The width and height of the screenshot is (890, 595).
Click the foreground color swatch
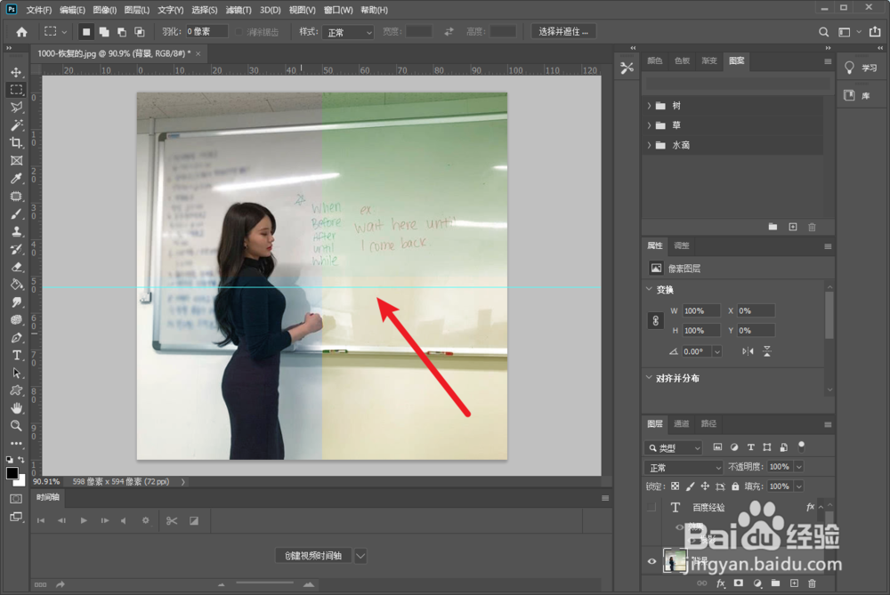[x=12, y=473]
